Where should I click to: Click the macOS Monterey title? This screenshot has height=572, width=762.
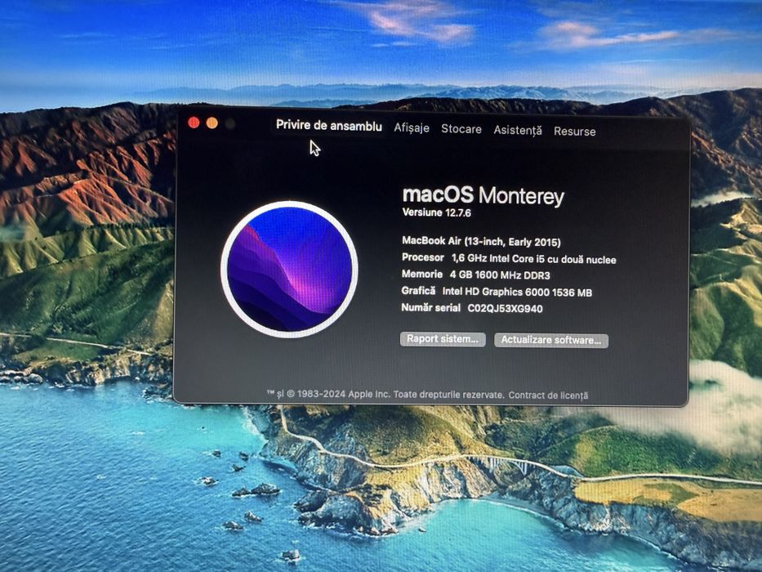483,195
